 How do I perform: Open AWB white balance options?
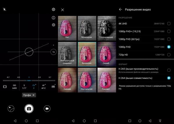pyautogui.click(x=53, y=86)
